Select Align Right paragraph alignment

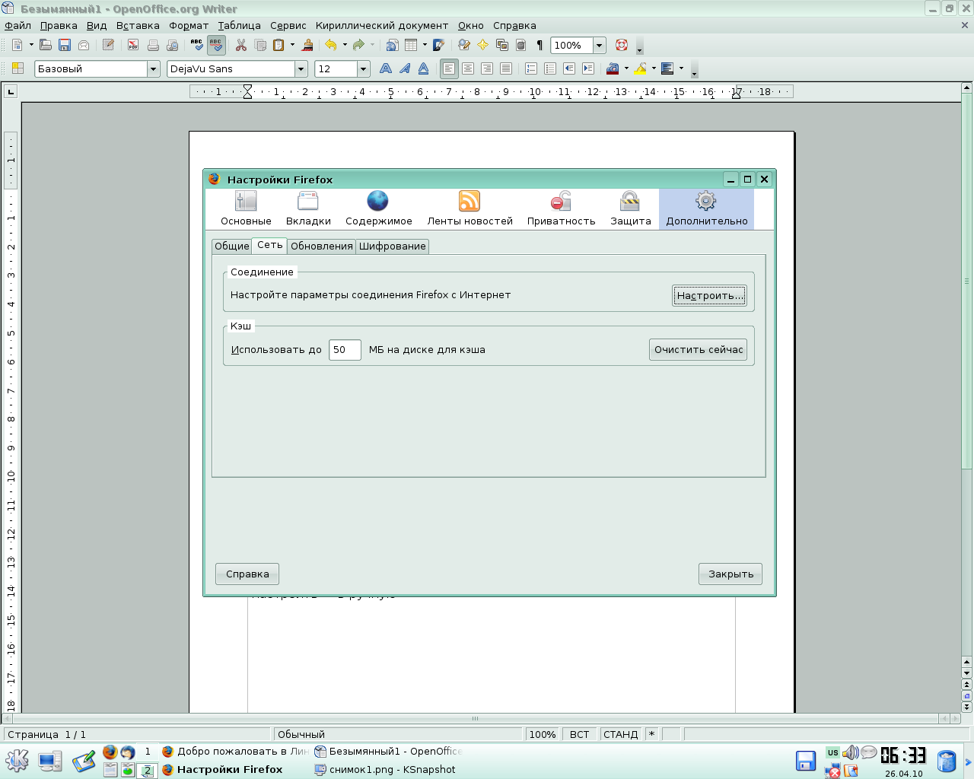coord(487,68)
